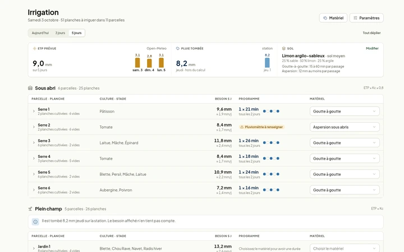Select the 3 jours tab
404x252 pixels.
coord(60,33)
